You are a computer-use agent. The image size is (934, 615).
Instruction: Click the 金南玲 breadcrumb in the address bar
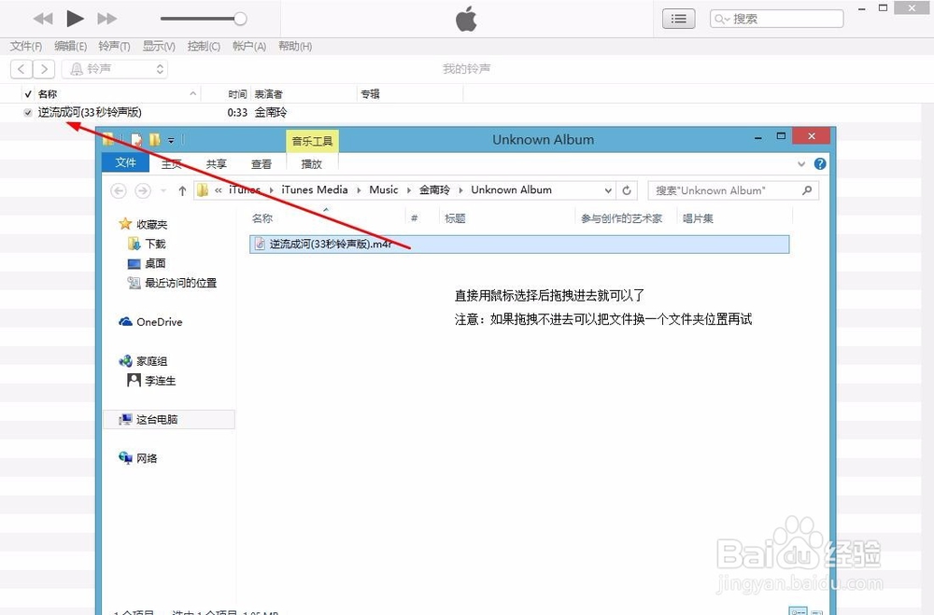tap(435, 189)
